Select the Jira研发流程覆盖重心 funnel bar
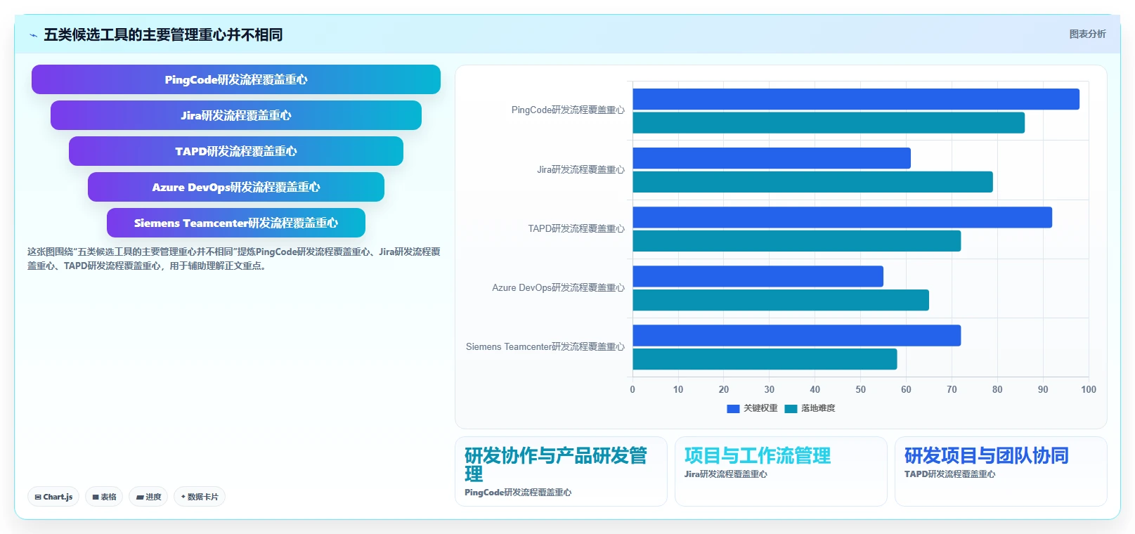The image size is (1135, 534). tap(236, 115)
